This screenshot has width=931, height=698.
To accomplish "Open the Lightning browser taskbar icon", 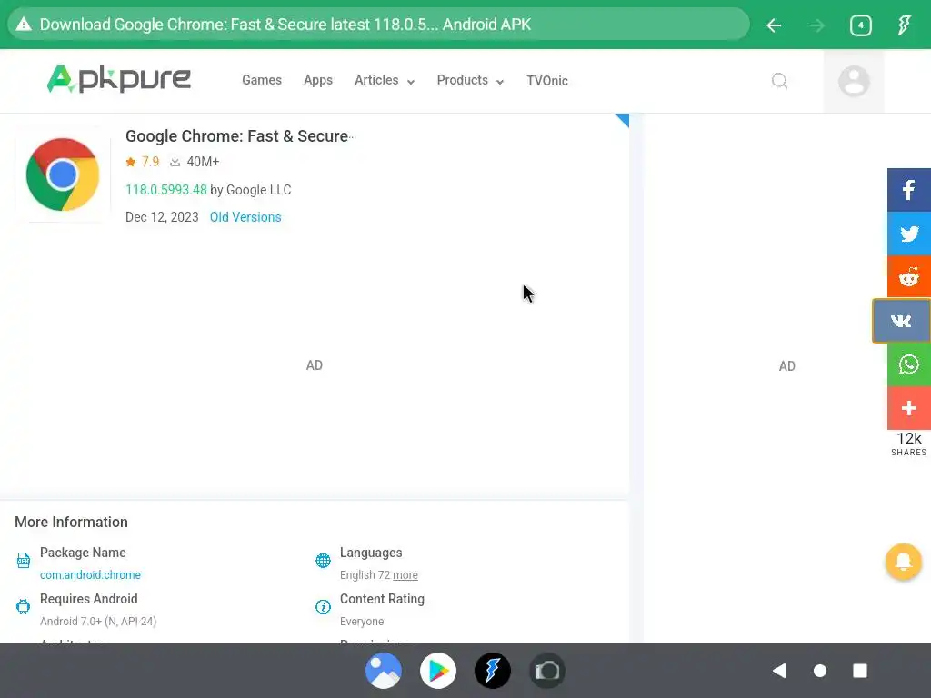I will click(x=492, y=671).
